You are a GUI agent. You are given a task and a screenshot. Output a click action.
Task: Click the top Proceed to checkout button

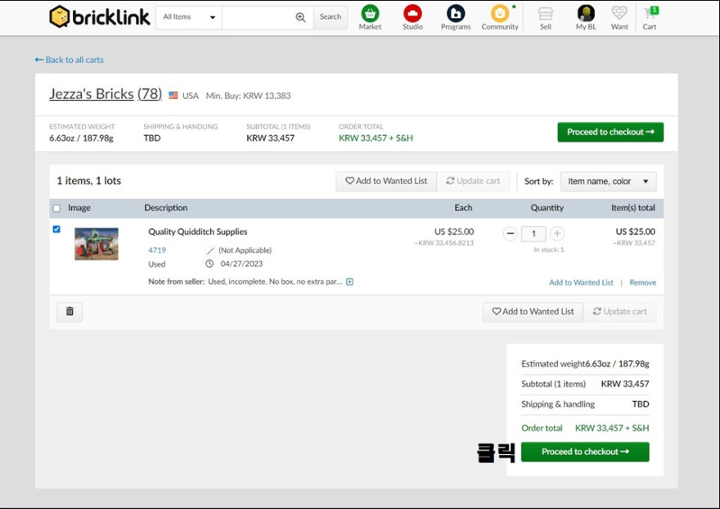[610, 132]
